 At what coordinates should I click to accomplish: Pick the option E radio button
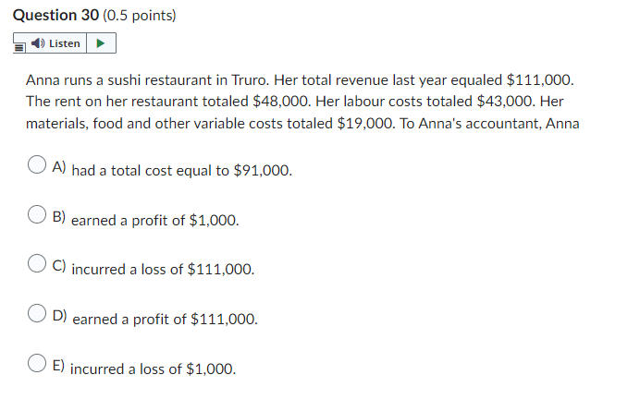pyautogui.click(x=37, y=363)
